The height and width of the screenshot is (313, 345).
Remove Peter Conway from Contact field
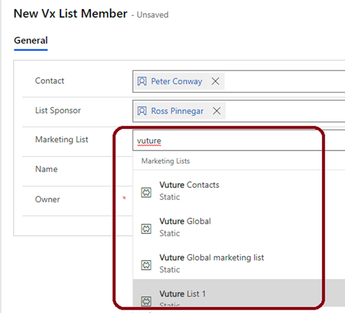(x=215, y=81)
